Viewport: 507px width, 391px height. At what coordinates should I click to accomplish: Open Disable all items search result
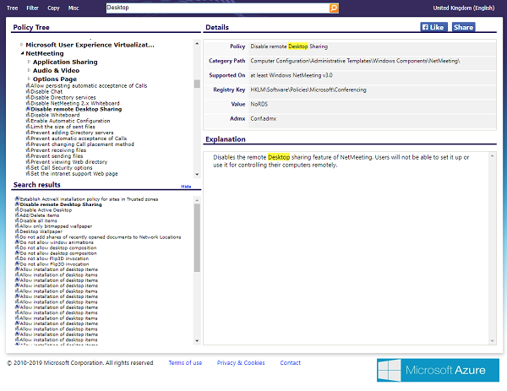39,220
